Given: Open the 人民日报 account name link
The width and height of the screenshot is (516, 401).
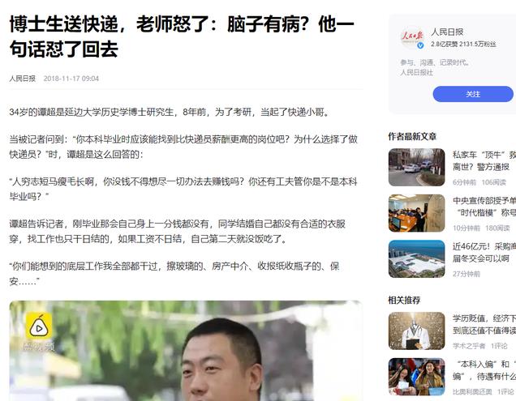Looking at the screenshot, I should click(x=447, y=32).
